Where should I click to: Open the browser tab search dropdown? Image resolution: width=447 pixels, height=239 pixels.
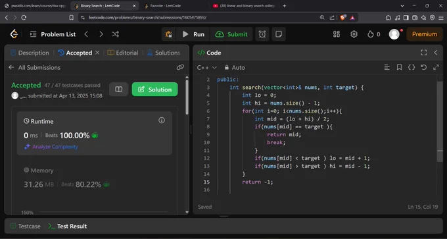(x=402, y=6)
